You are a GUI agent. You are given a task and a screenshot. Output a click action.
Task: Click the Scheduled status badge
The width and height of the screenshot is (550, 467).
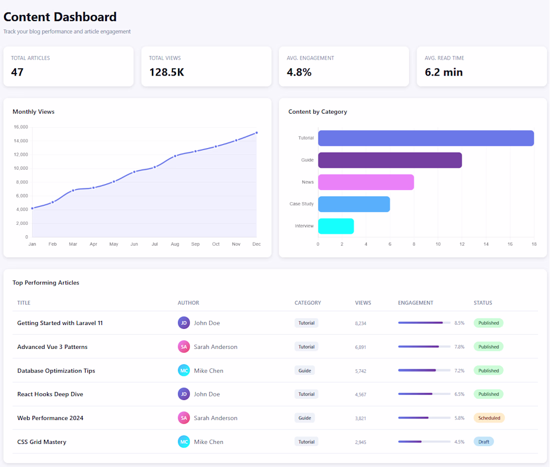tap(488, 418)
